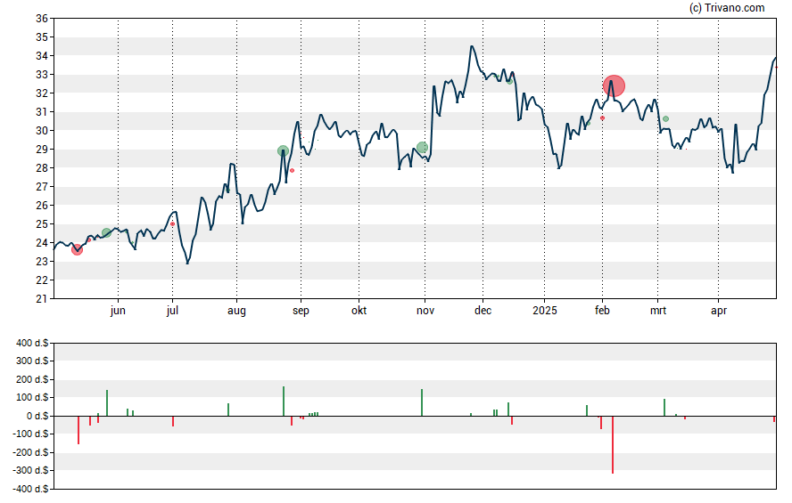
Task: Click the small red dot after August peak near 28
Action: pyautogui.click(x=292, y=170)
